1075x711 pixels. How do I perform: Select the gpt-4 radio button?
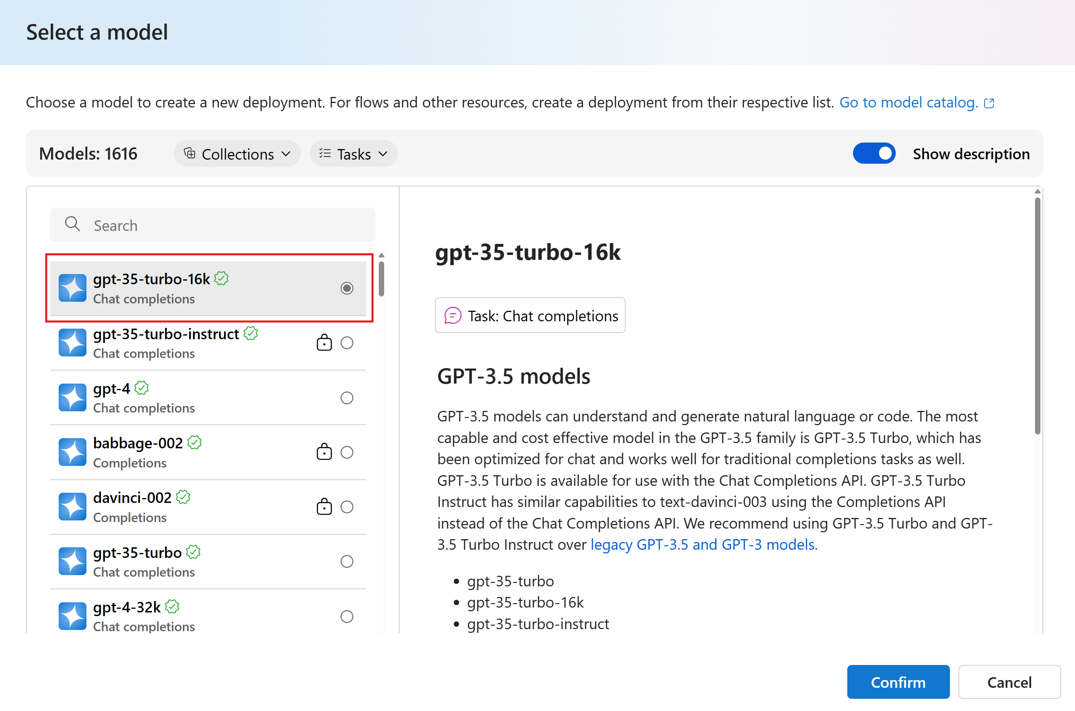347,398
